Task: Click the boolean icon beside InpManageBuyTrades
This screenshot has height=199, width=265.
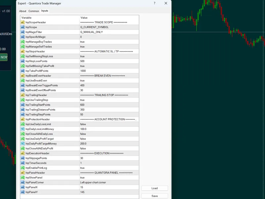Action: [23, 42]
